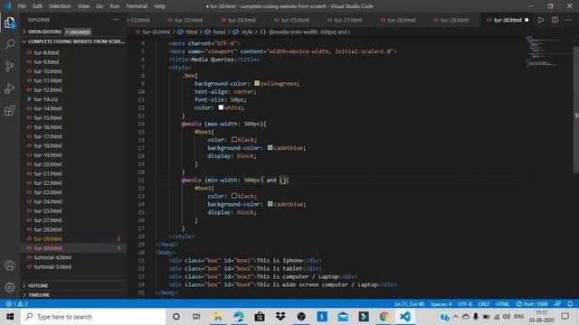Change line endings via CRLF
The image size is (579, 325).
click(484, 304)
